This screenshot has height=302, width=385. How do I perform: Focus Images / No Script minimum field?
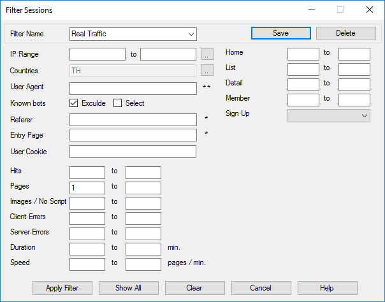(x=87, y=203)
